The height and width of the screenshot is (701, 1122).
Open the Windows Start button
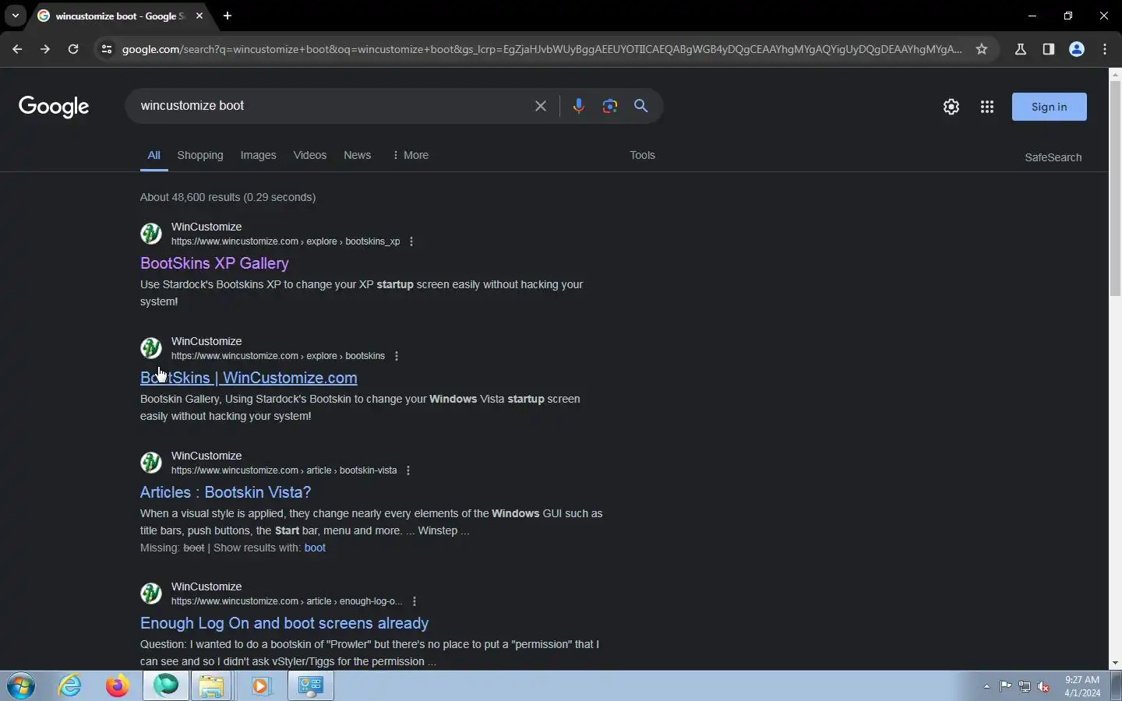[21, 686]
